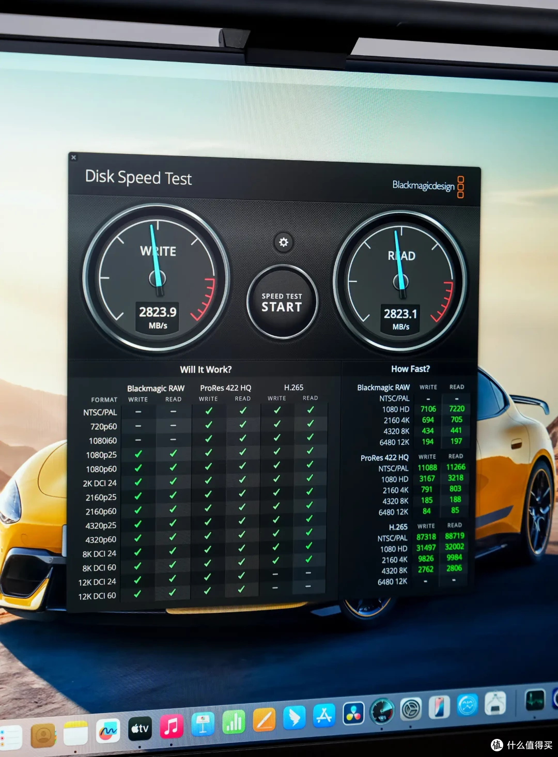Open Keynote from the dock
558x757 pixels.
click(x=203, y=724)
